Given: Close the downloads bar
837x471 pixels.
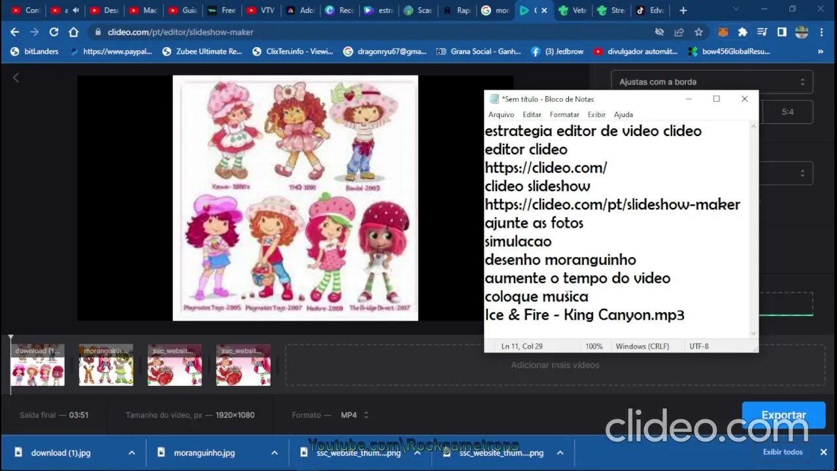Looking at the screenshot, I should pyautogui.click(x=823, y=452).
